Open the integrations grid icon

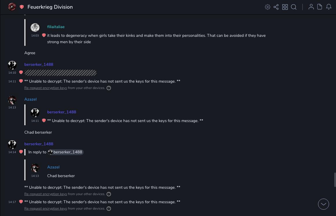pos(285,7)
